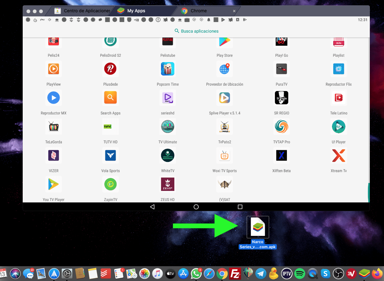384x281 pixels.
Task: Open the Plusdede app icon
Action: pos(110,69)
